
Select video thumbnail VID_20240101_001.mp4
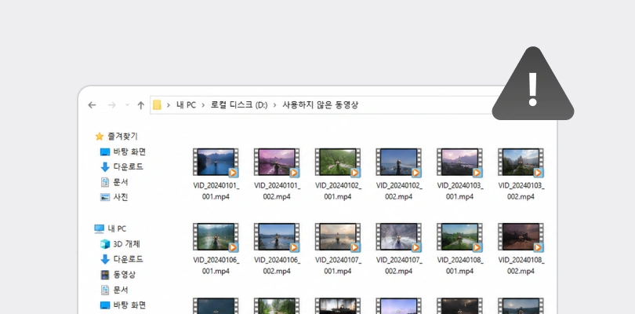[216, 162]
